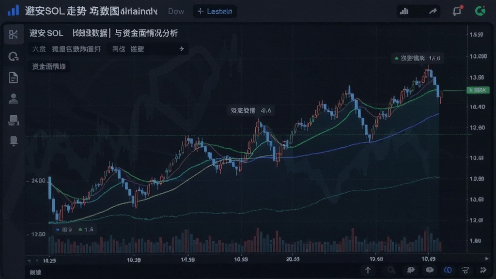
Task: Click the 12.80 left axis label
Action: tap(38, 234)
